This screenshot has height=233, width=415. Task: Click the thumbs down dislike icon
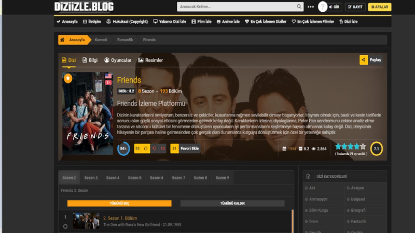pos(154,149)
